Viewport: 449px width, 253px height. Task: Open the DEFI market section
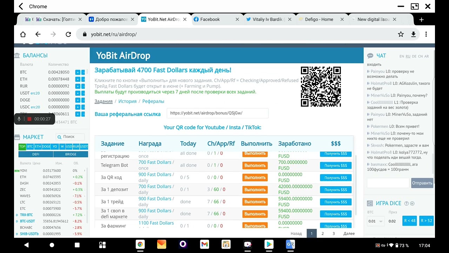point(35,154)
